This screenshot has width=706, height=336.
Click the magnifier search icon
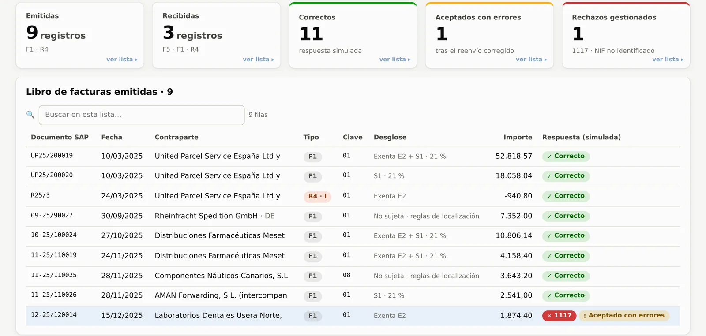pyautogui.click(x=30, y=115)
